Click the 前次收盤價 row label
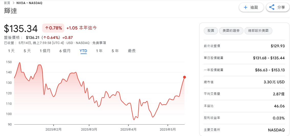 [x=212, y=46]
